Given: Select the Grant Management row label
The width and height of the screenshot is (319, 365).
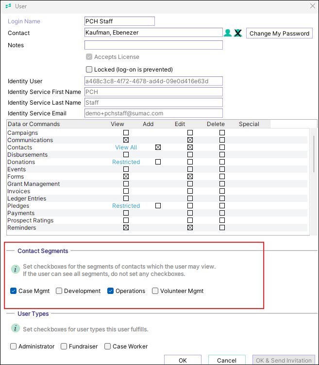Looking at the screenshot, I should point(34,184).
